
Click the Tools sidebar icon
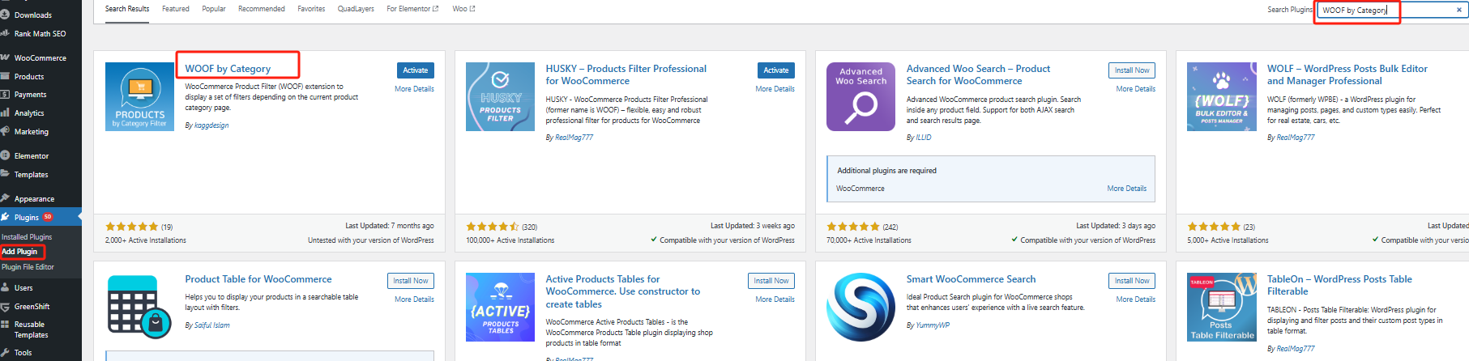click(x=5, y=352)
